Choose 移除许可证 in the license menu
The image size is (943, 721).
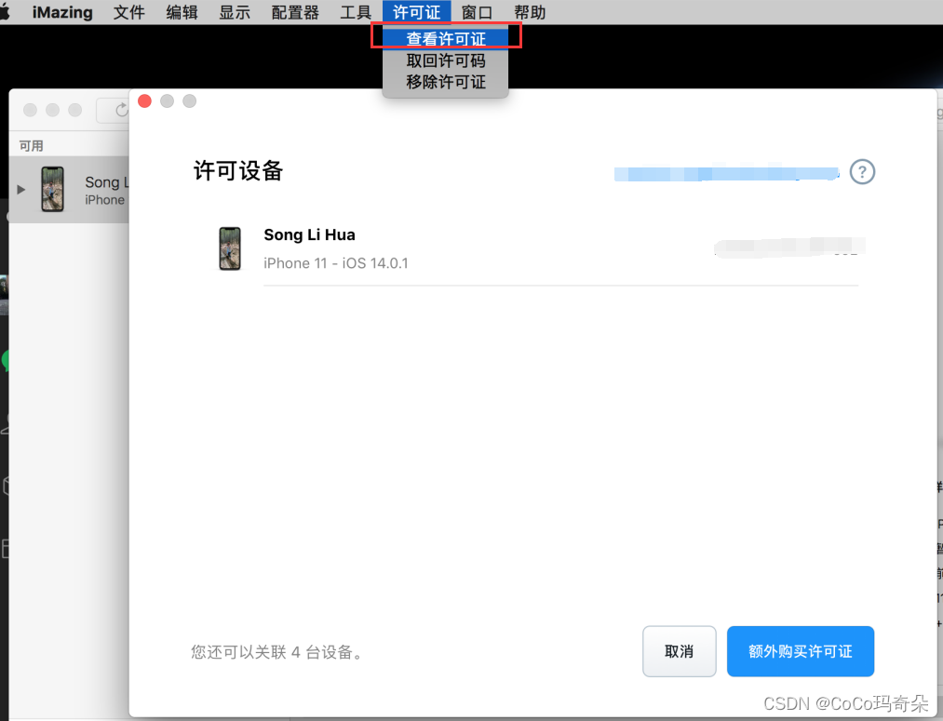point(445,82)
